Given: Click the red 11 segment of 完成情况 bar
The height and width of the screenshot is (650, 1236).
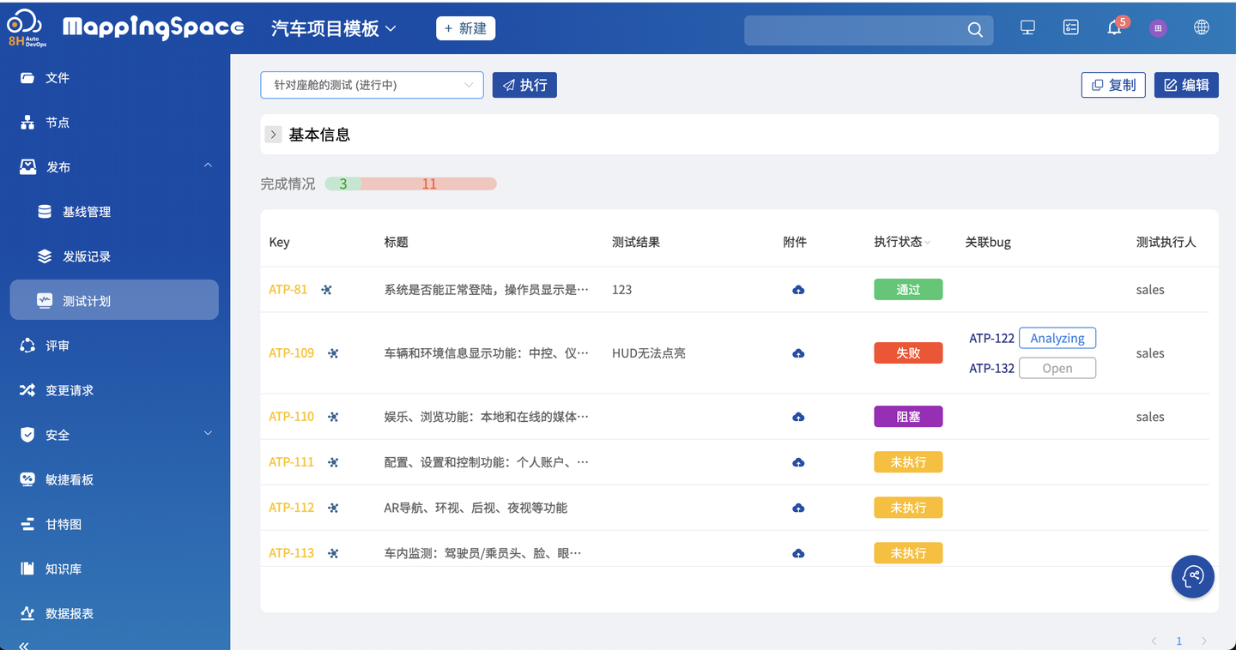Looking at the screenshot, I should (429, 184).
